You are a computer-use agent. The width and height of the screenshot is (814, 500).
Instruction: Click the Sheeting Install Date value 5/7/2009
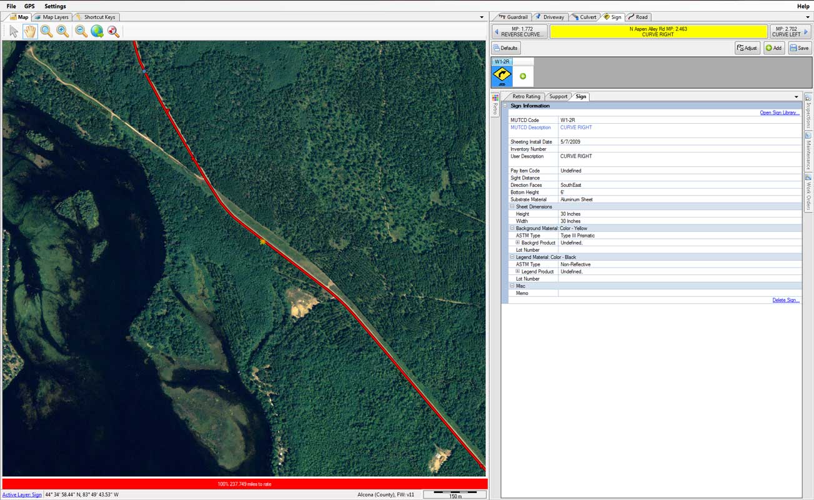click(x=570, y=142)
